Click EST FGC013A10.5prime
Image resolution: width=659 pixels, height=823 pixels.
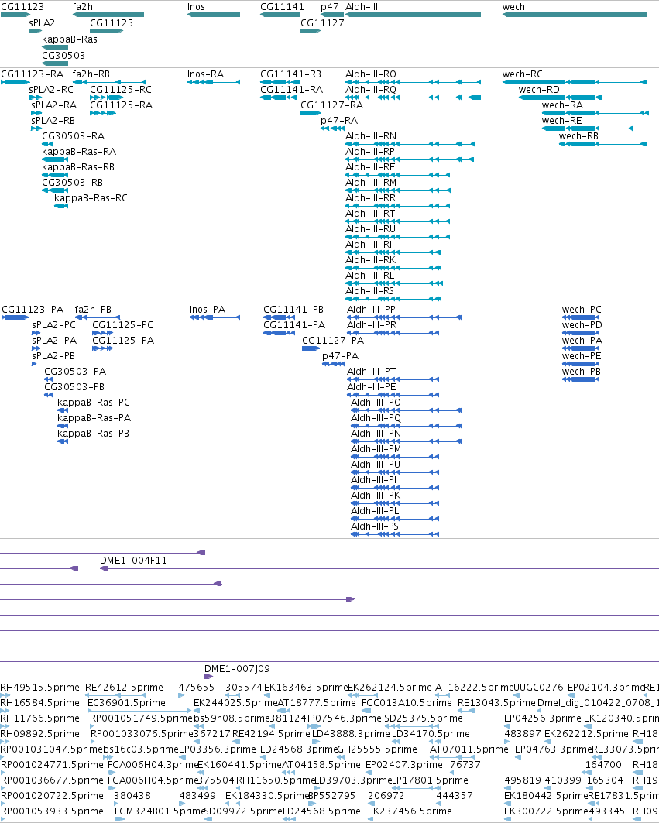[407, 703]
